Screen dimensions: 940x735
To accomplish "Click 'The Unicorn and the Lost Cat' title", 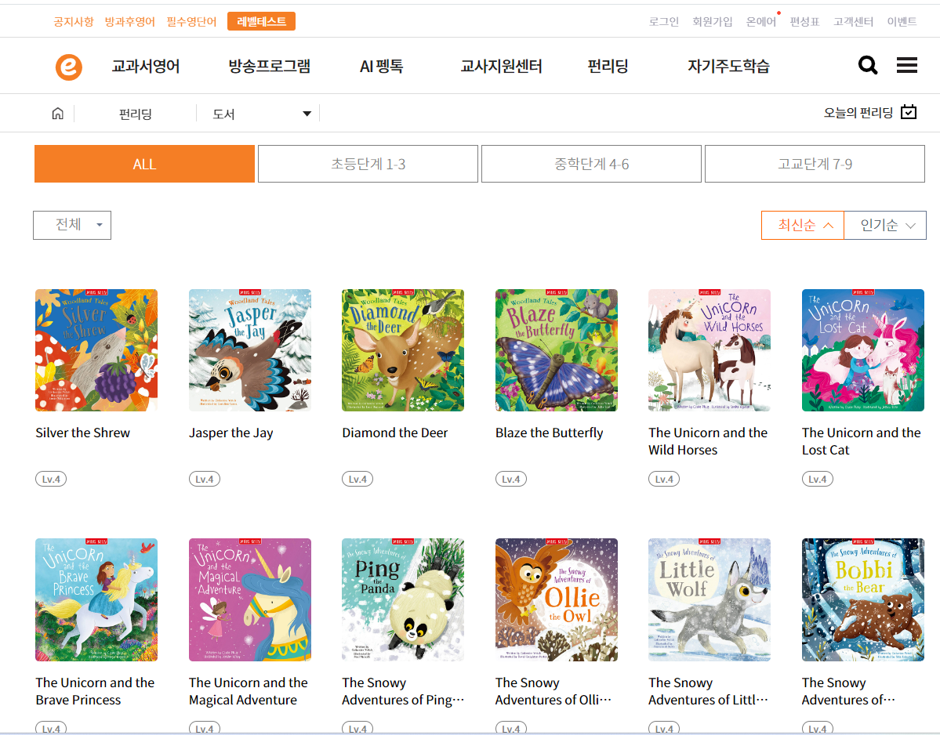I will click(862, 441).
